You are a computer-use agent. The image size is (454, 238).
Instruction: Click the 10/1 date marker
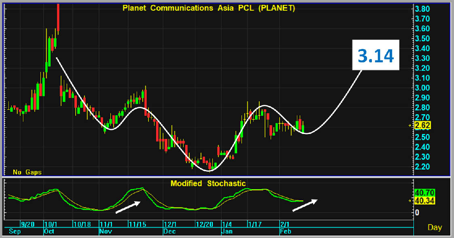click(x=51, y=224)
